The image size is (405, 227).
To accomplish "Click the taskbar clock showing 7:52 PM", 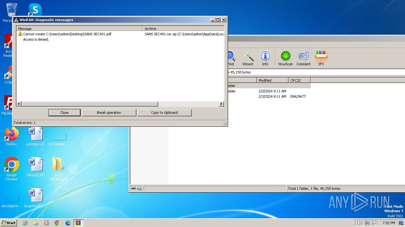I will pyautogui.click(x=389, y=223).
